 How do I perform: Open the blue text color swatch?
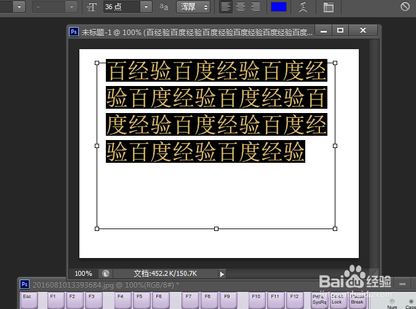click(x=279, y=7)
